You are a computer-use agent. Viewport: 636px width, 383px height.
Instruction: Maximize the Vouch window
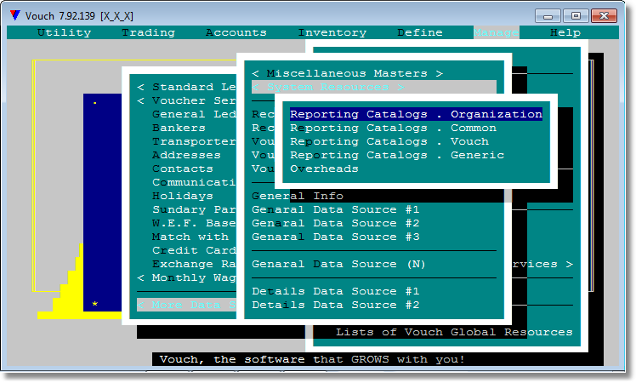576,16
